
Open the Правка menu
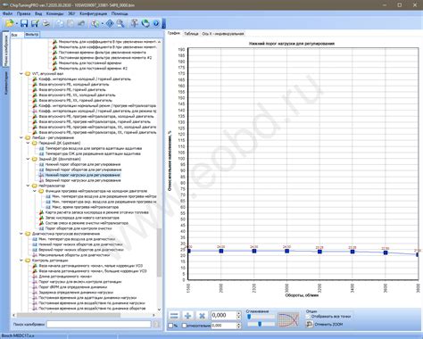23,13
